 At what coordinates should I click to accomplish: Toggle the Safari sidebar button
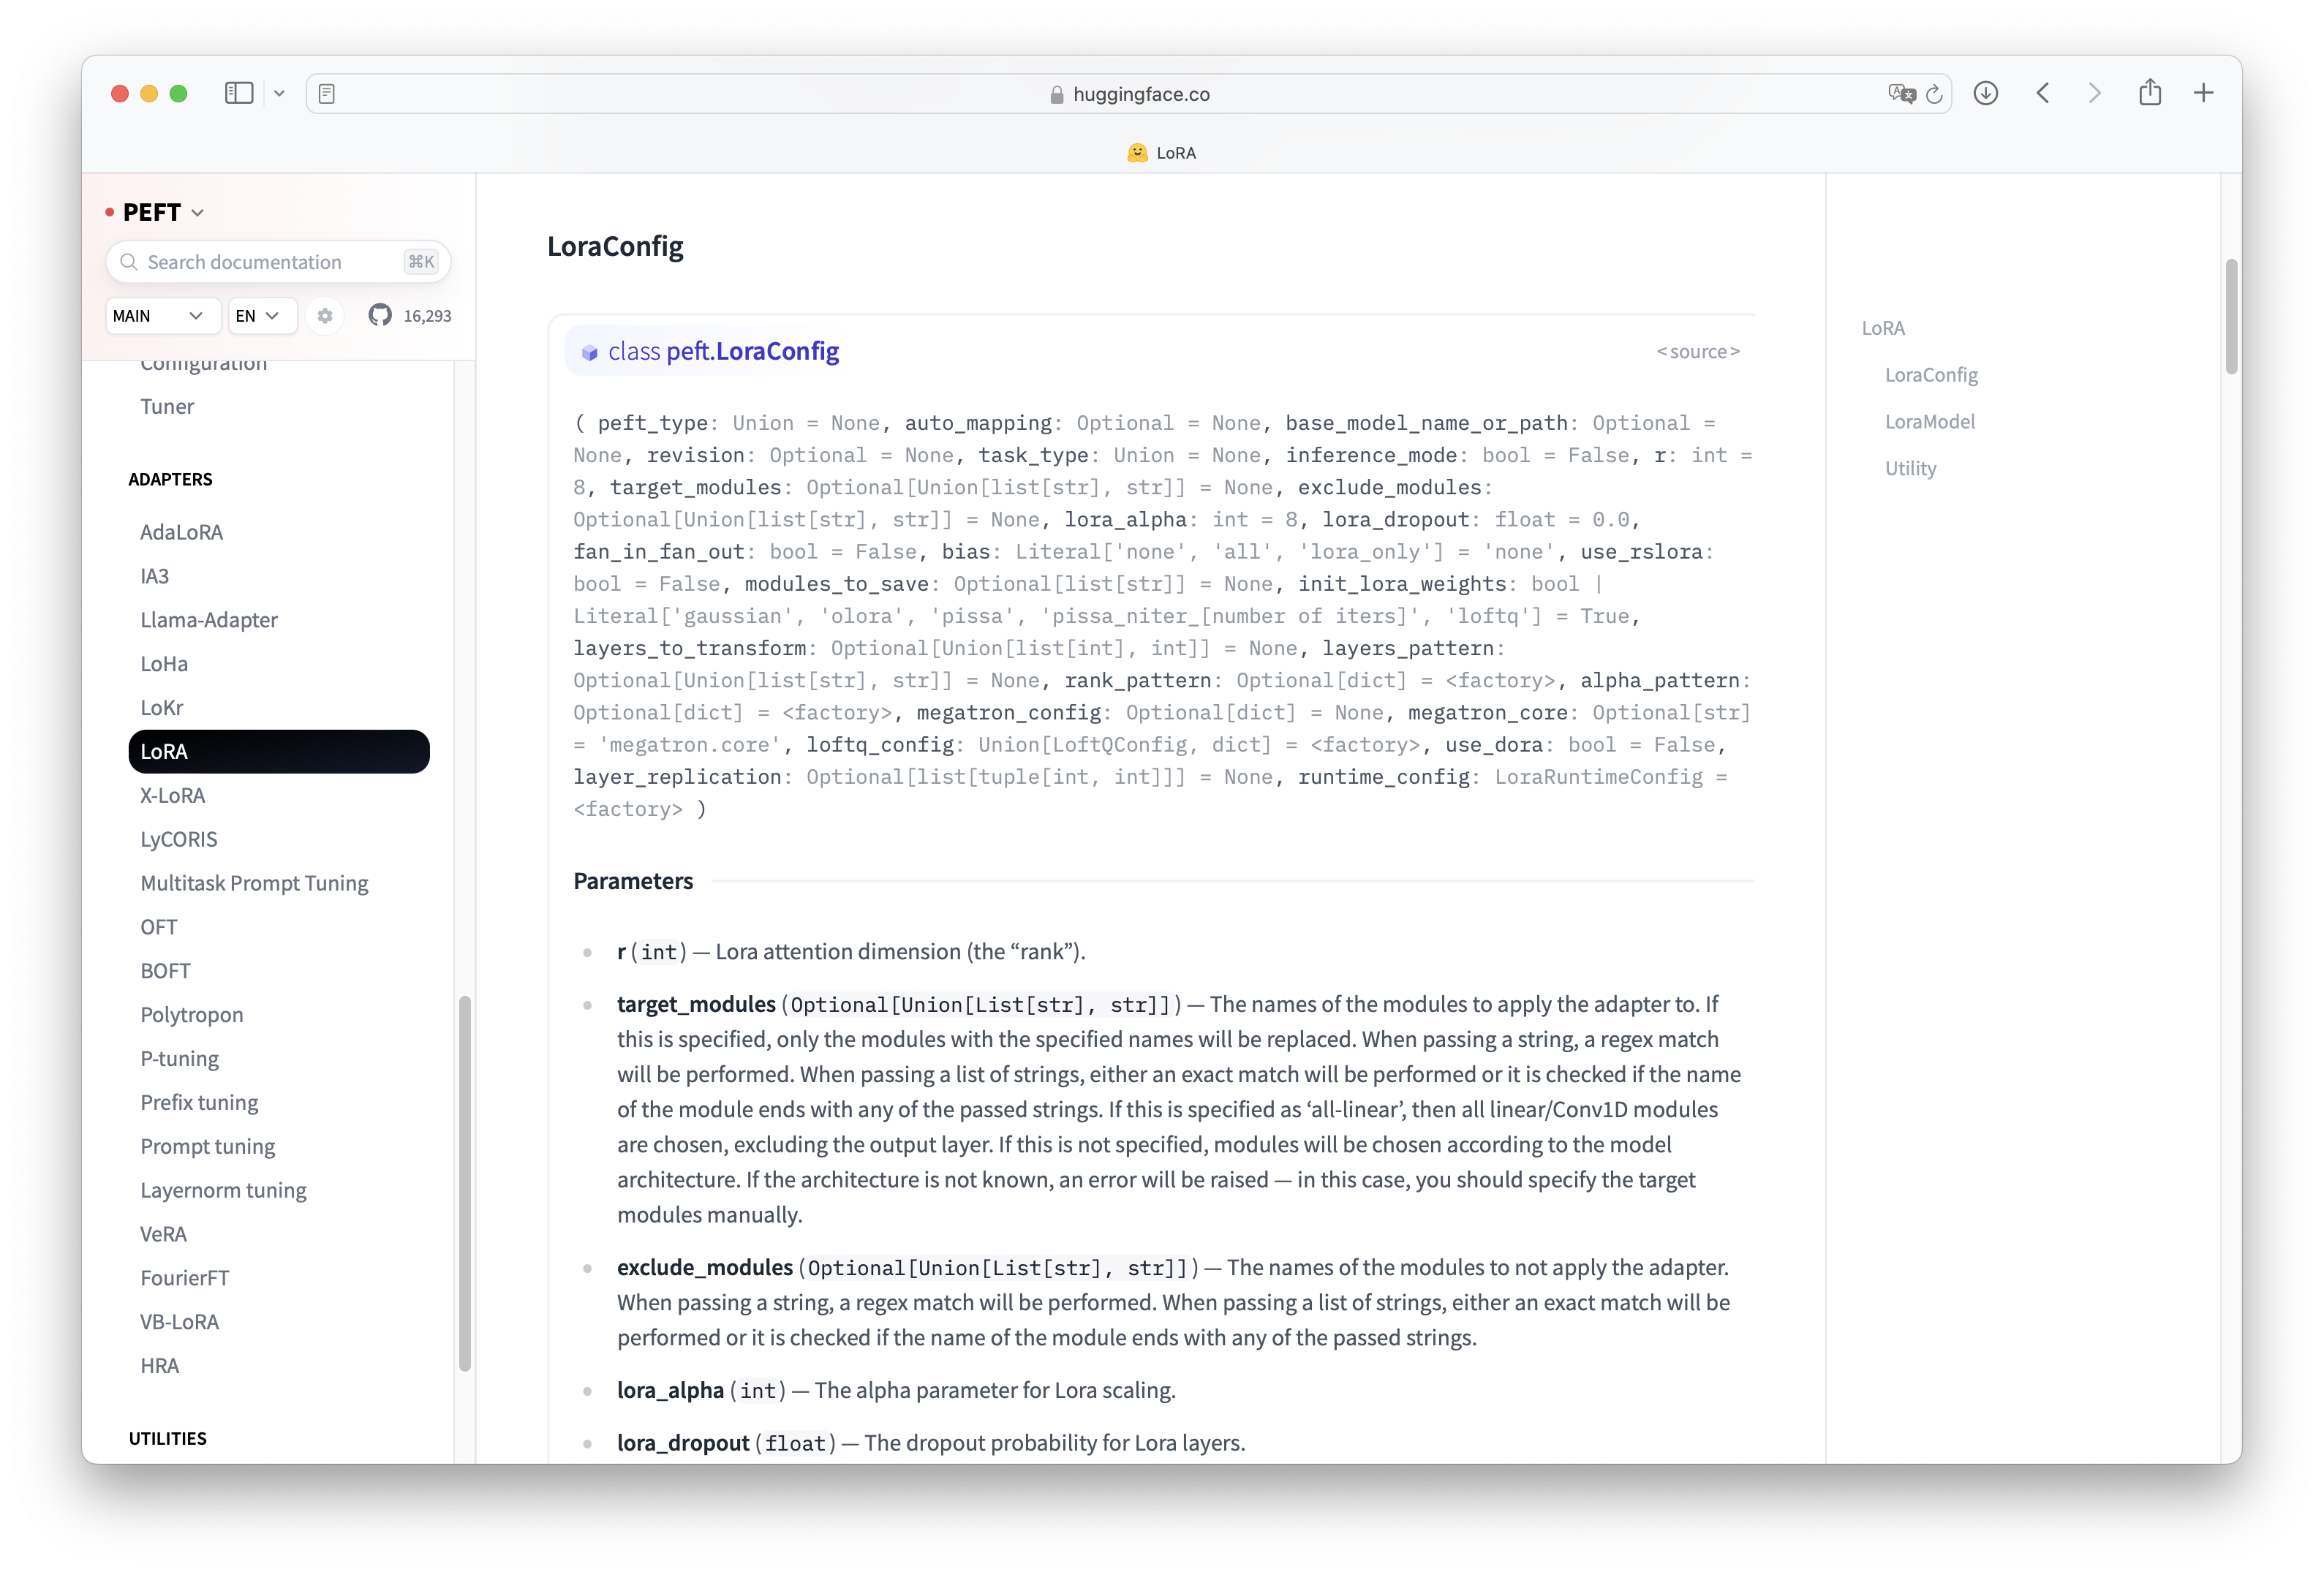pos(238,93)
